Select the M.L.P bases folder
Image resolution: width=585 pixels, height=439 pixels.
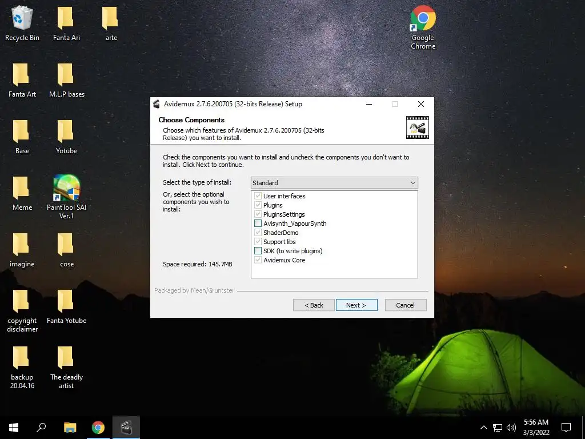(66, 81)
